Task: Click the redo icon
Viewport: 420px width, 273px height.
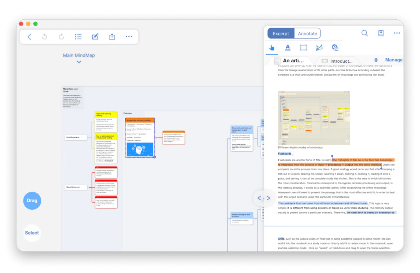Action: 61,37
